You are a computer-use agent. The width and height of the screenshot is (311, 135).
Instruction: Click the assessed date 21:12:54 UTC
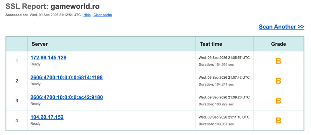point(55,15)
